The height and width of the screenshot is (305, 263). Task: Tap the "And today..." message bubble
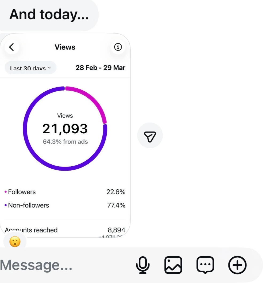(49, 14)
